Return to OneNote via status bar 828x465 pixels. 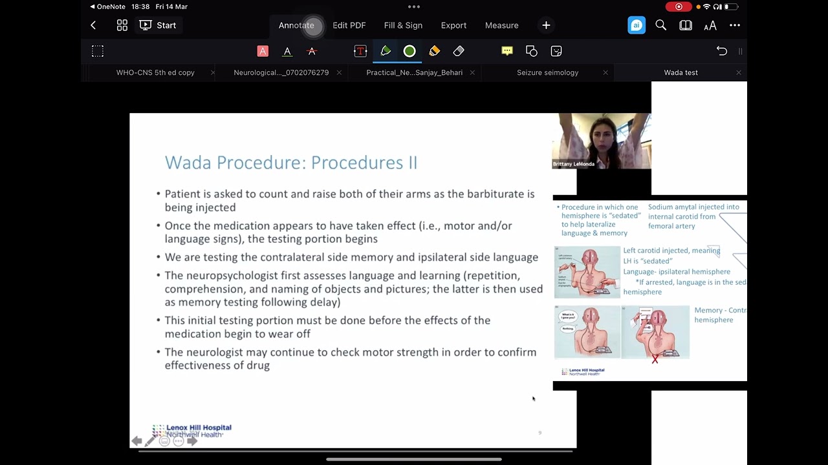click(107, 6)
